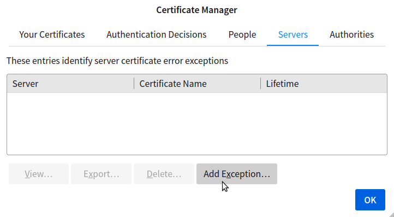Click the dialog resize grip corner

point(391,214)
